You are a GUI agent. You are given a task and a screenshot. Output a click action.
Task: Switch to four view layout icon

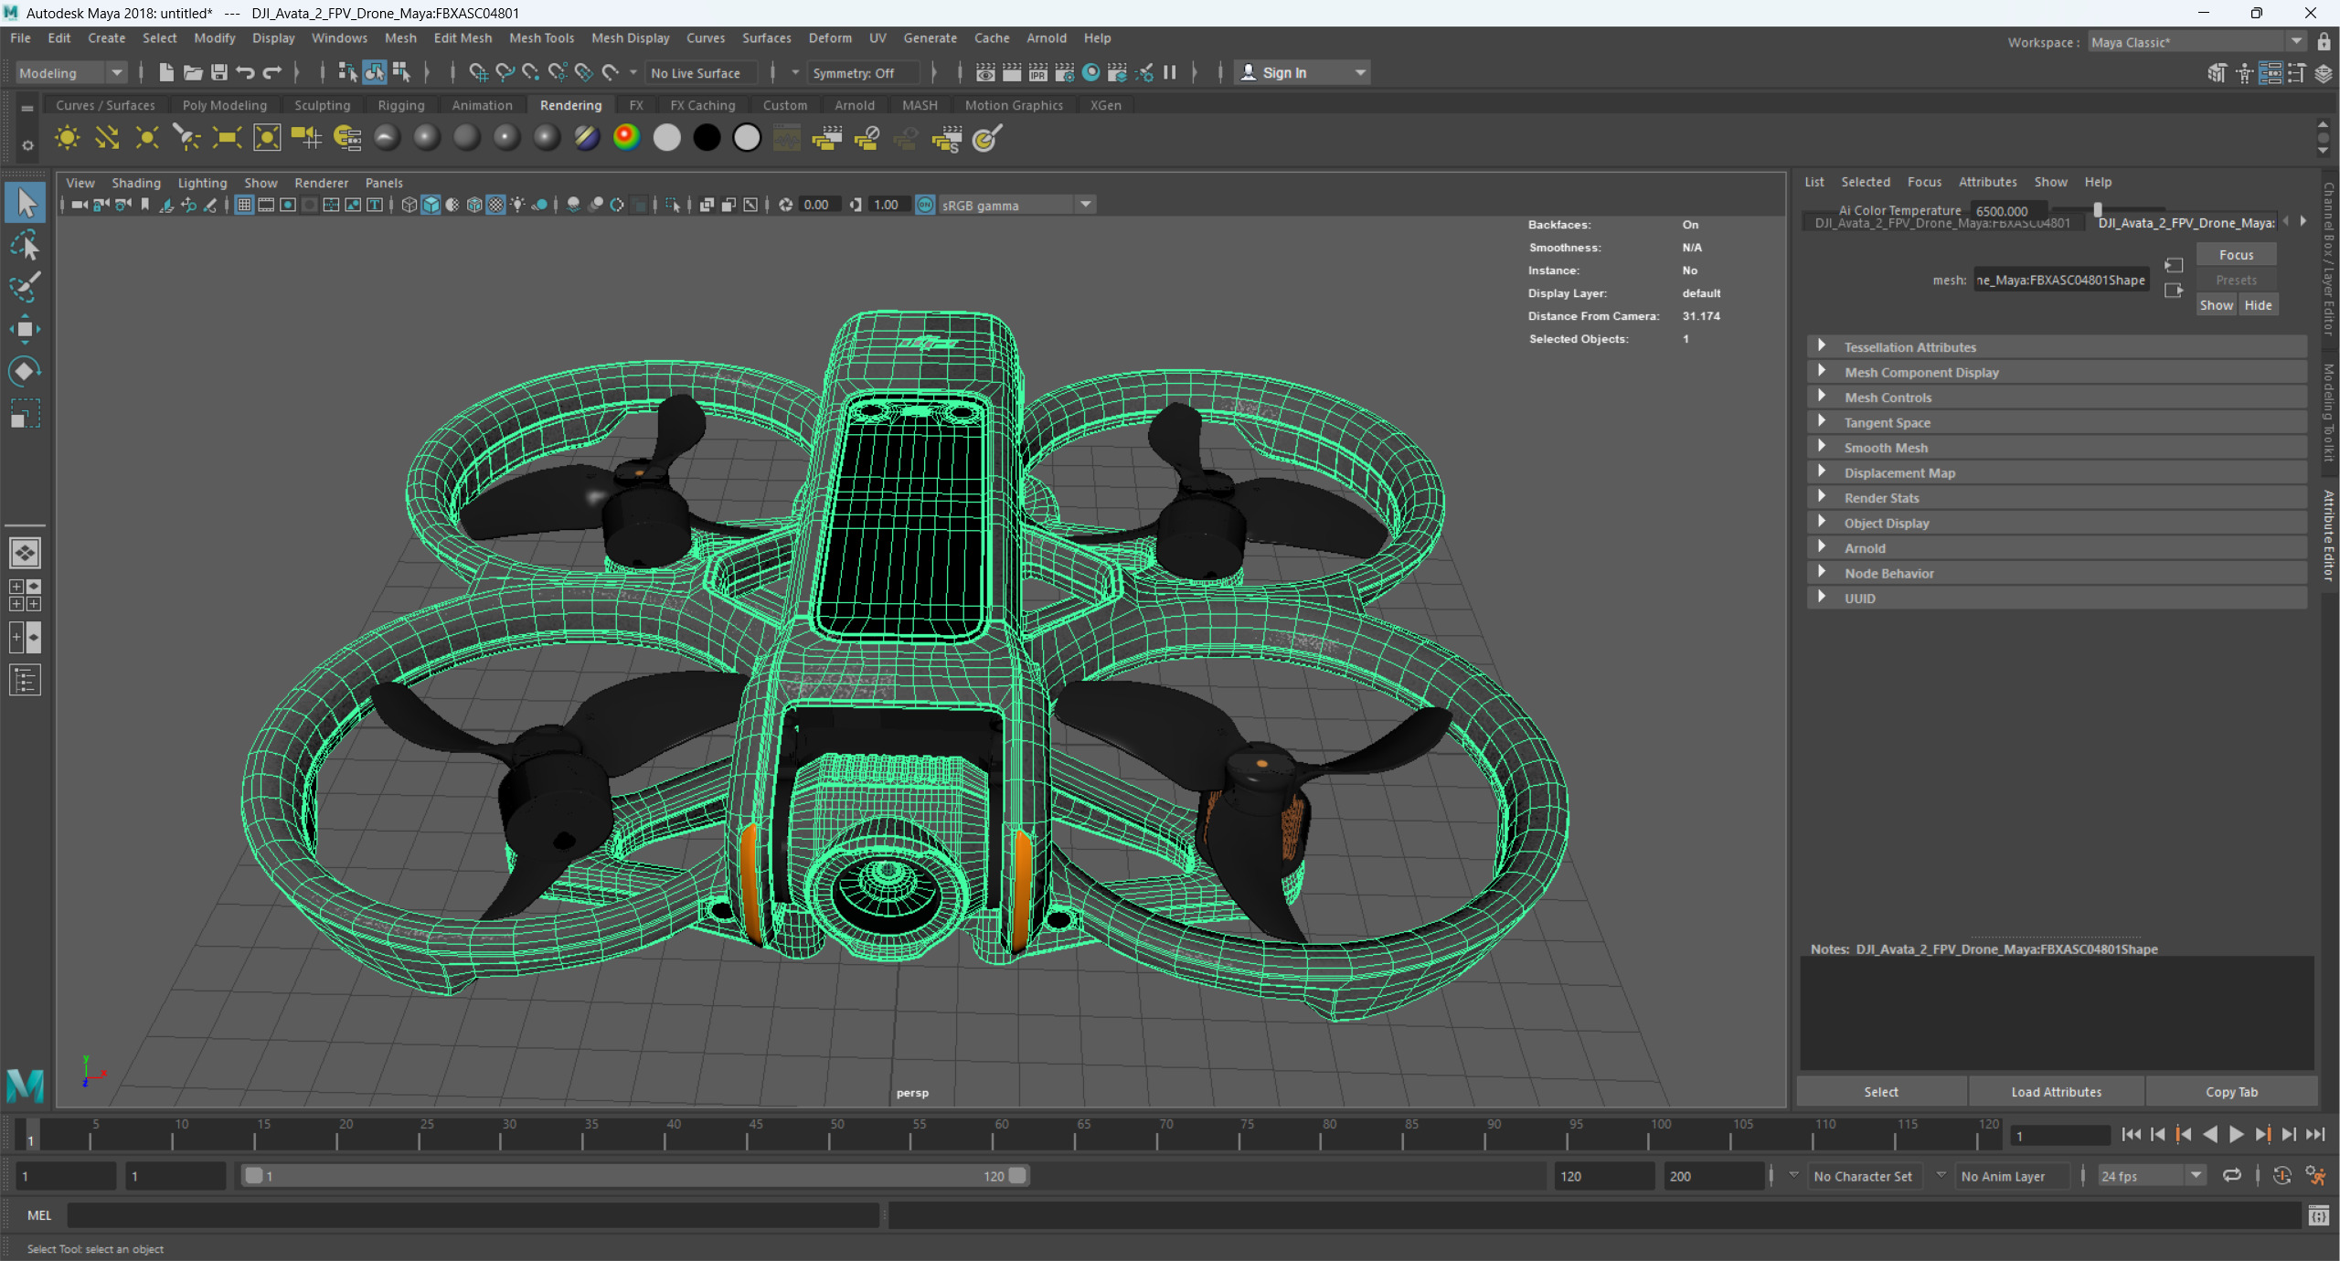tap(26, 595)
